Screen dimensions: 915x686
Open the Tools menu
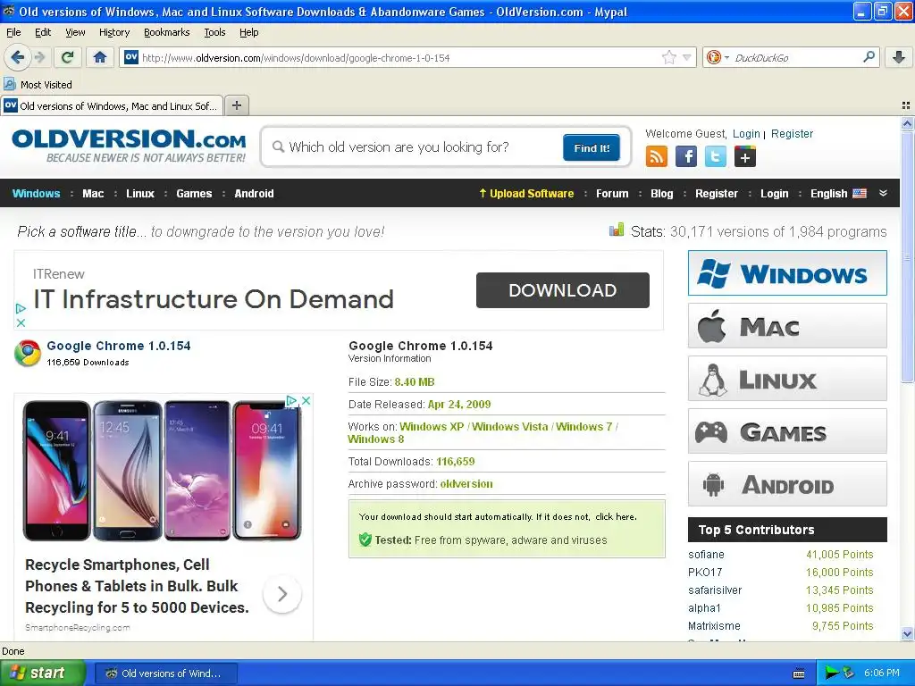[x=214, y=32]
